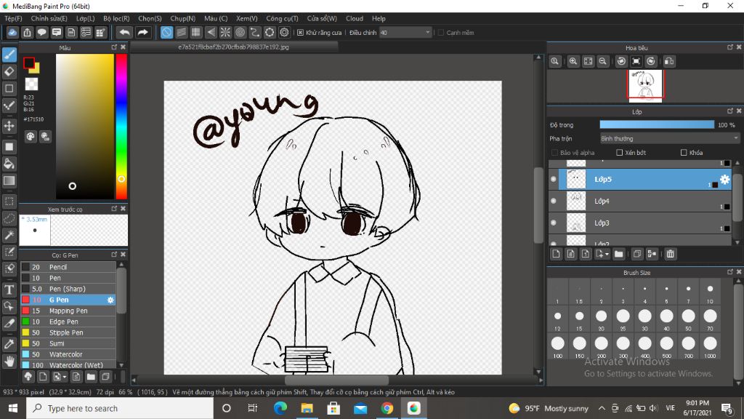The image size is (744, 419).
Task: Add a new layer folder
Action: pos(618,254)
